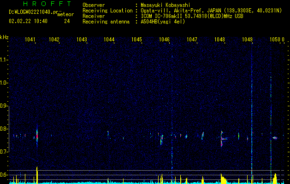Click the Observer label
This screenshot has height=184, width=290.
coord(94,5)
